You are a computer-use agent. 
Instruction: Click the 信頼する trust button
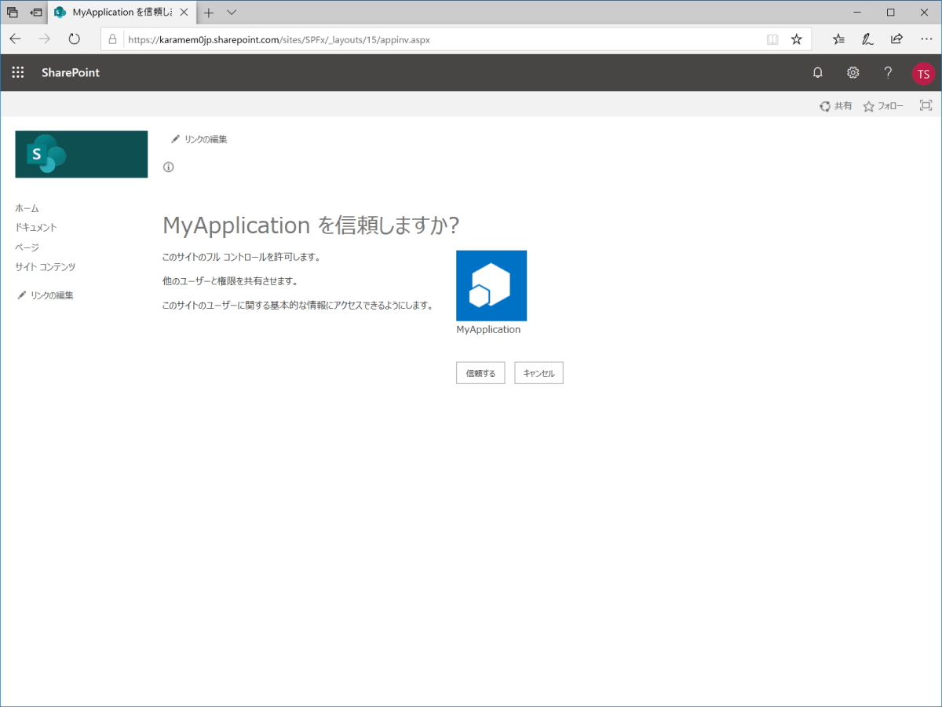[480, 373]
